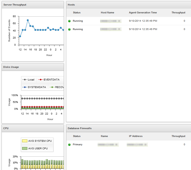Click the second host's generation time 9/10/2014 12:35:49 PM
The height and width of the screenshot is (170, 191).
pos(143,29)
